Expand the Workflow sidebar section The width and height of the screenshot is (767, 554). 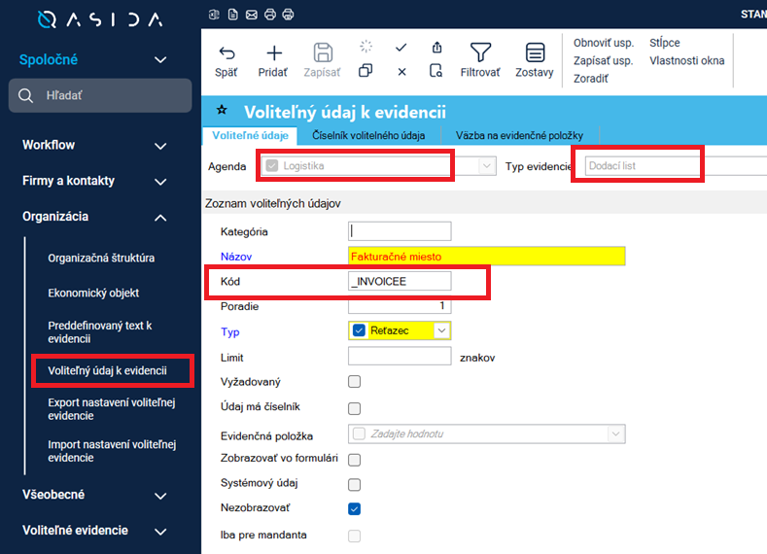coord(160,146)
